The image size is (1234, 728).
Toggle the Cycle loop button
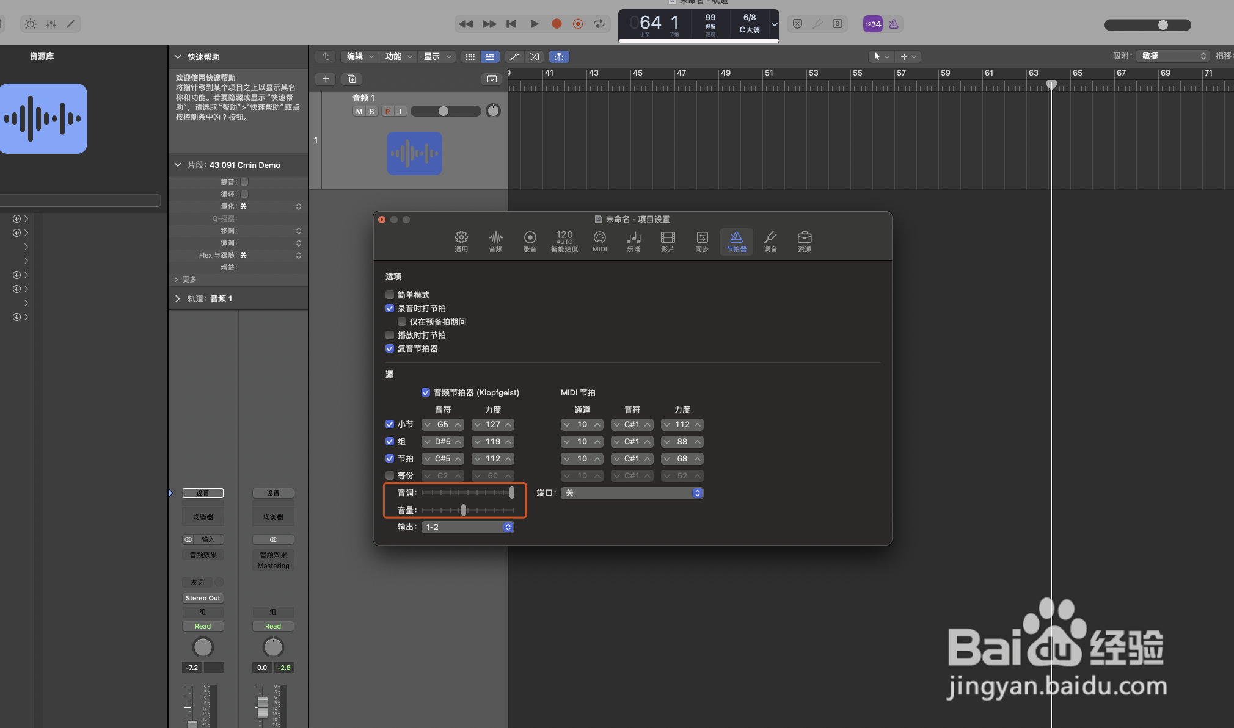[599, 24]
